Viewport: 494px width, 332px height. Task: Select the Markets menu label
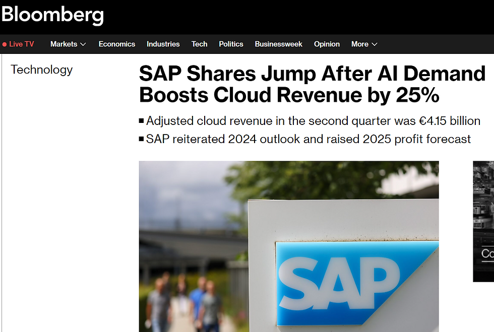point(64,44)
